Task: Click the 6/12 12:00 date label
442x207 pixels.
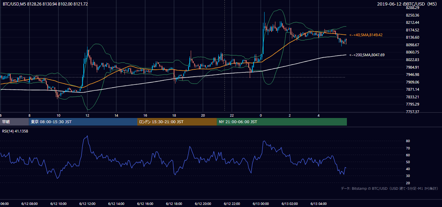Action: 87,204
